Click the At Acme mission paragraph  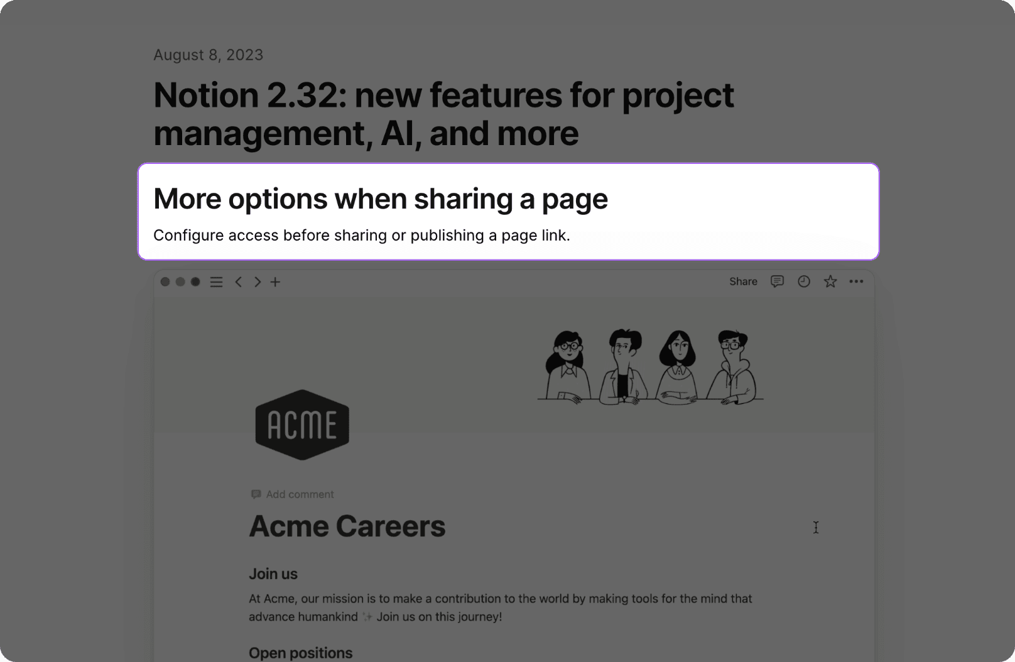pyautogui.click(x=501, y=607)
